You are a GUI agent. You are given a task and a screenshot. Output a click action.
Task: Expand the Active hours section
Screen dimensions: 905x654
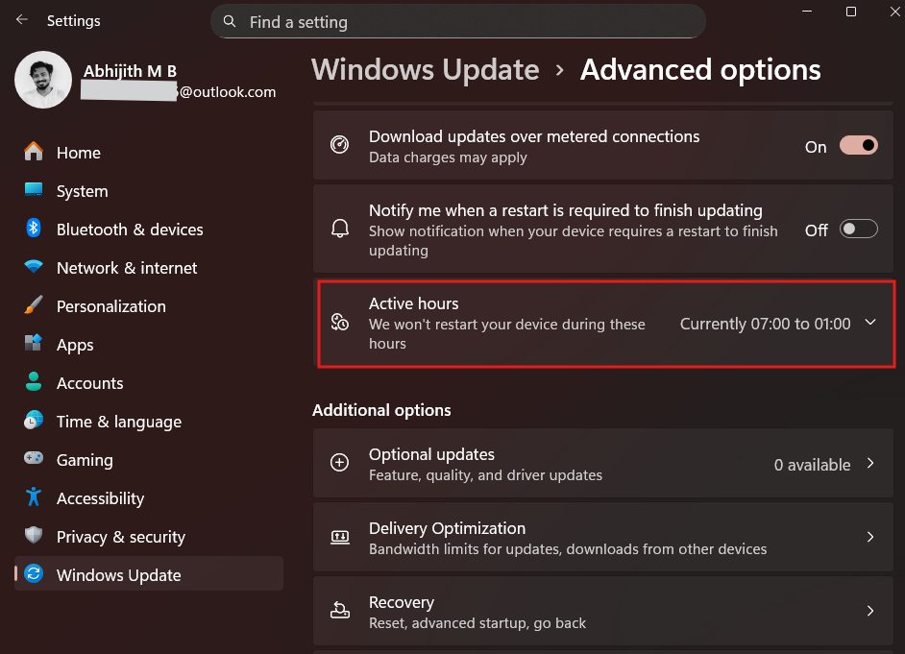pos(869,324)
